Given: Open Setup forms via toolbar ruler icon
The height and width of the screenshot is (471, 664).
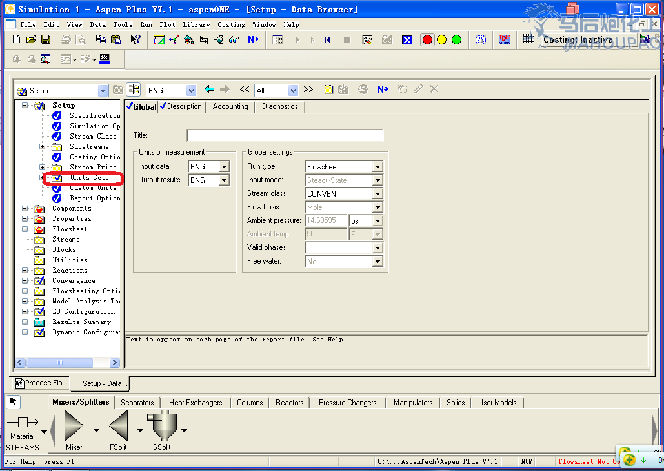Looking at the screenshot, I should (159, 40).
